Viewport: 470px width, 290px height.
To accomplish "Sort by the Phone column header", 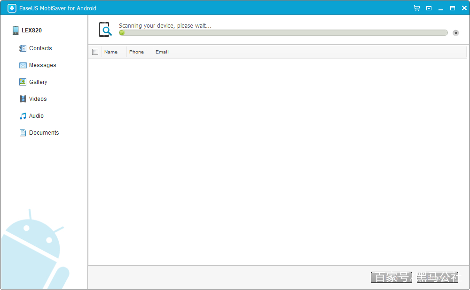I will 137,52.
